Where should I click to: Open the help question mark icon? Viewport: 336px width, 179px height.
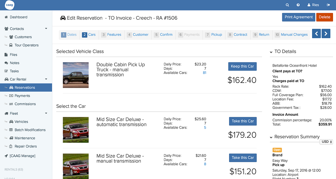[x=298, y=5]
